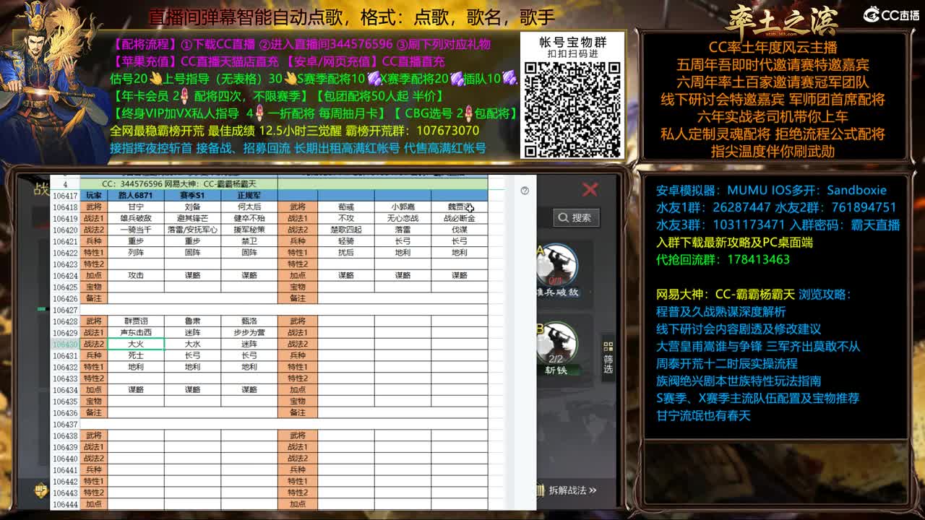This screenshot has width=925, height=520.
Task: Click the S赛季、X赛季主流队伍配置及宝物推荐 guide title
Action: point(757,398)
